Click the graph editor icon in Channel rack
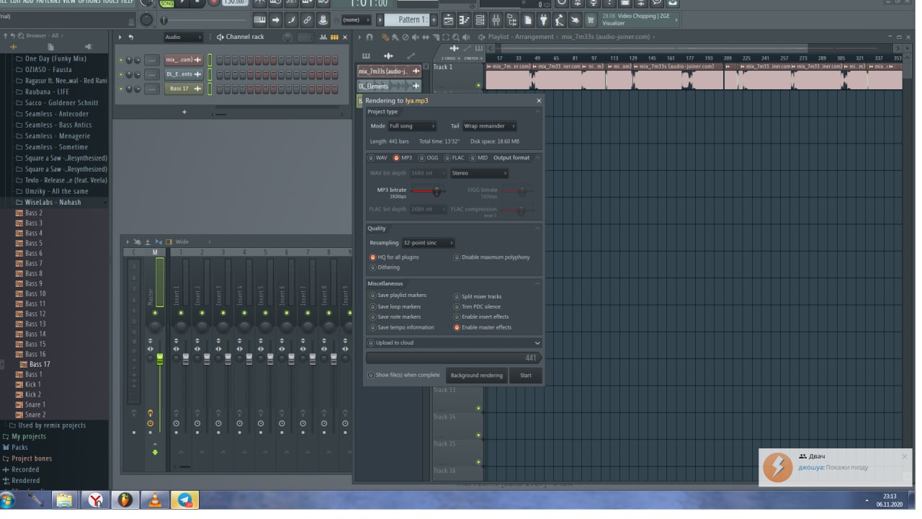The height and width of the screenshot is (519, 922). [x=323, y=37]
